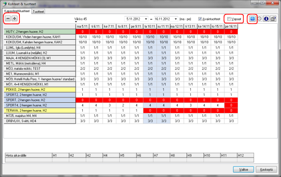This screenshot has width=281, height=177.
Task: Click the round clock icon next to search
Action: tap(259, 18)
